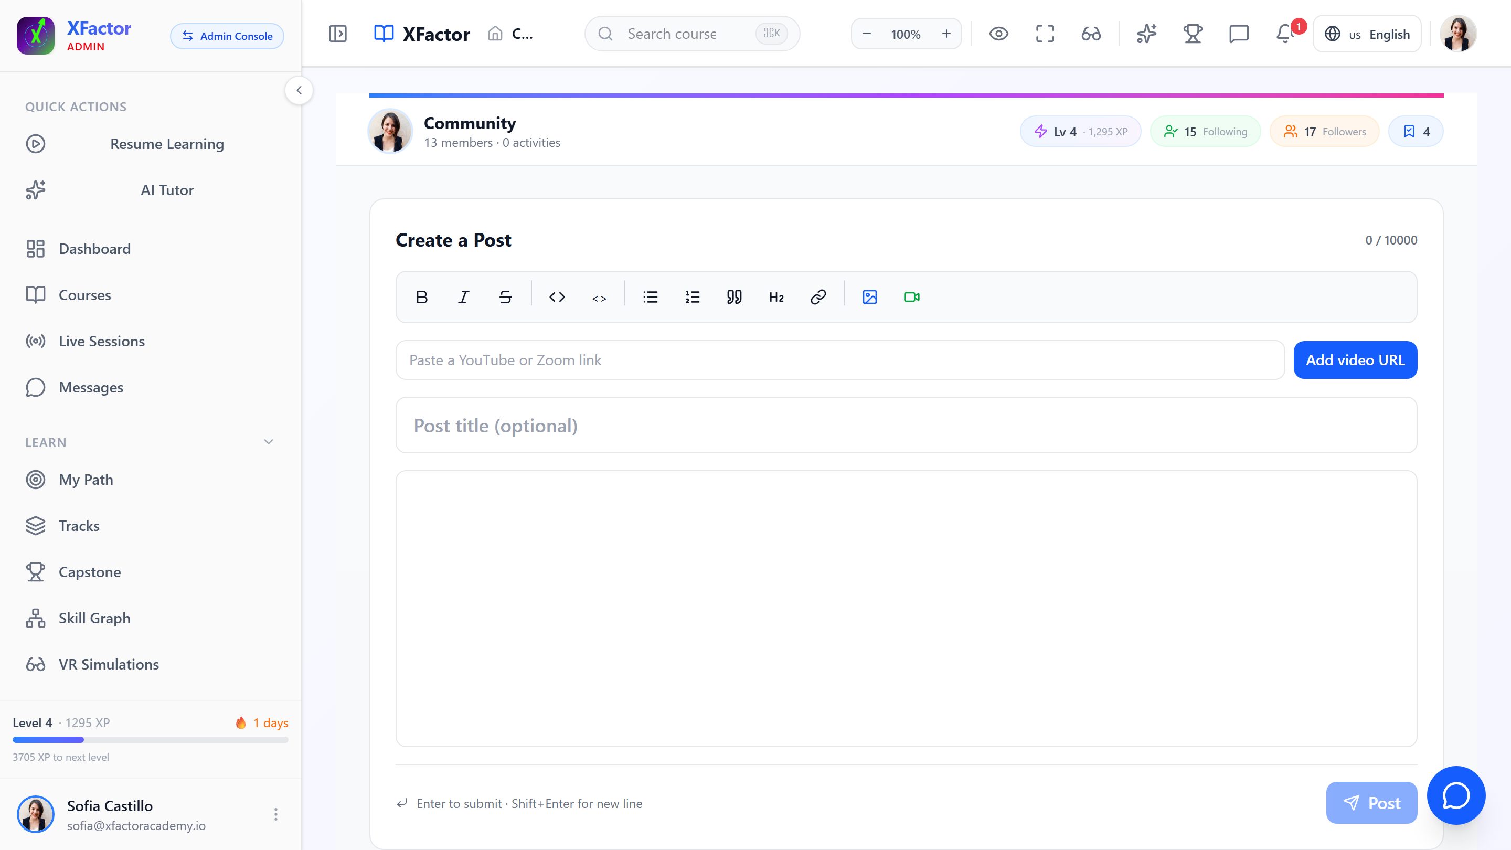Insert a numbered list
This screenshot has width=1511, height=850.
pos(692,297)
